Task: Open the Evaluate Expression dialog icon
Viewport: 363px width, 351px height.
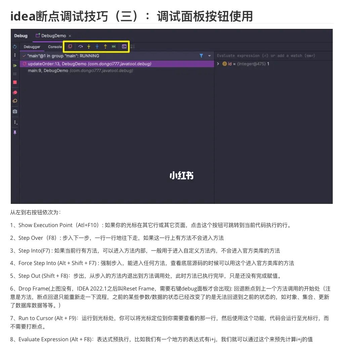Action: coord(124,46)
